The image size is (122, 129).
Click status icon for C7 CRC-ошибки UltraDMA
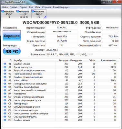[5, 117]
